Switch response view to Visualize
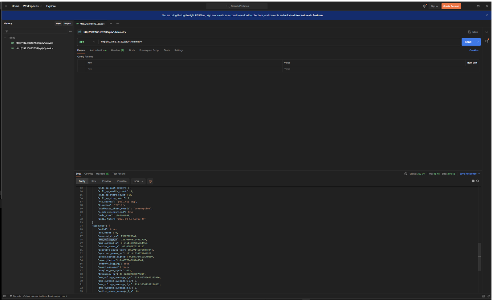 [x=122, y=181]
